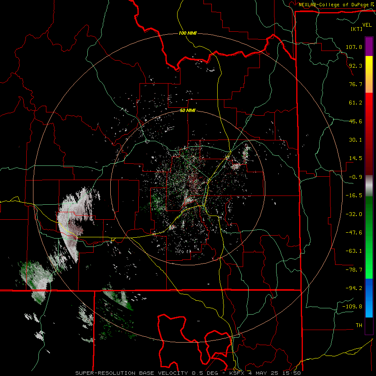The image size is (376, 376).
Task: Click the Super-Resolution Base Velocity caption
Action: (x=188, y=373)
